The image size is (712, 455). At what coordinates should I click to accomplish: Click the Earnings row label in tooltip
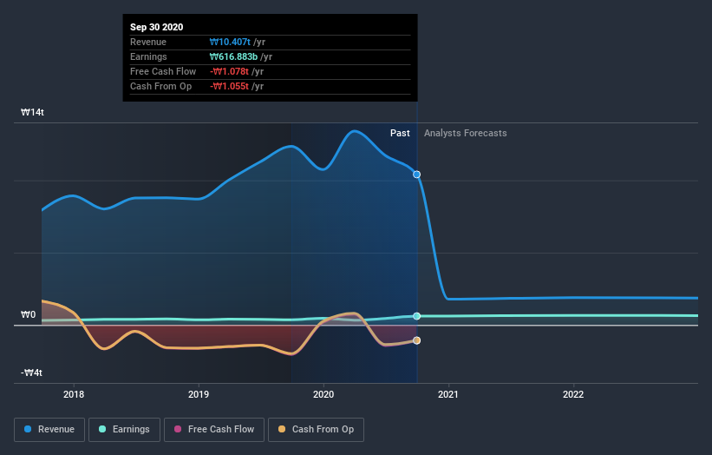(148, 56)
